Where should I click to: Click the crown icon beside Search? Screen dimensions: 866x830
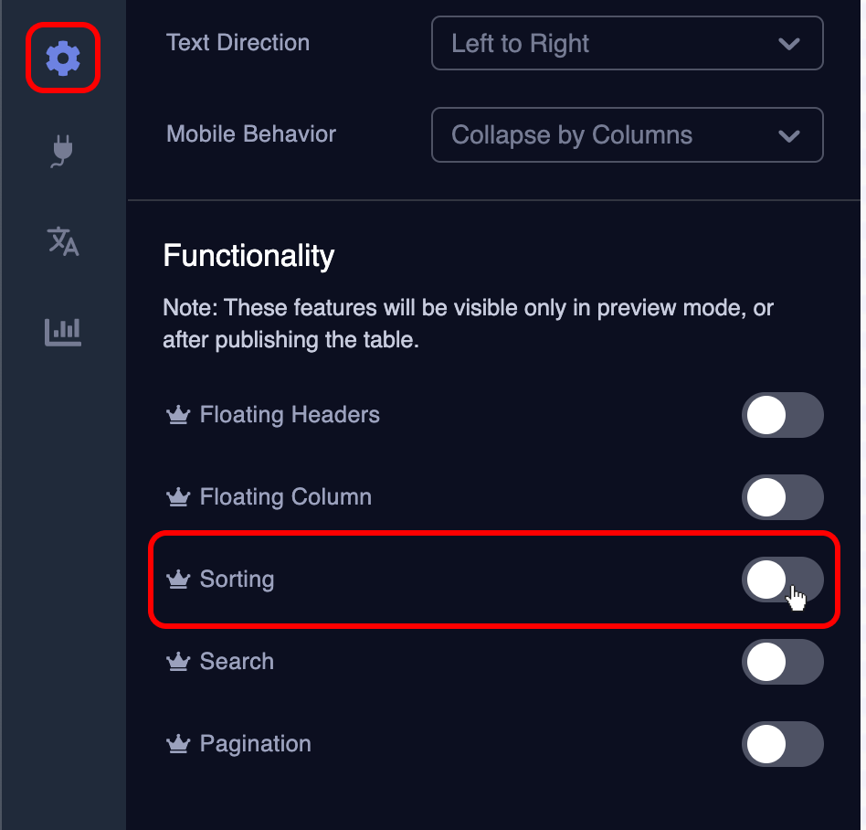[x=178, y=660]
